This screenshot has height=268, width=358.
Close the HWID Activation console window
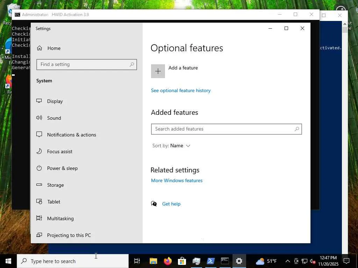(312, 14)
